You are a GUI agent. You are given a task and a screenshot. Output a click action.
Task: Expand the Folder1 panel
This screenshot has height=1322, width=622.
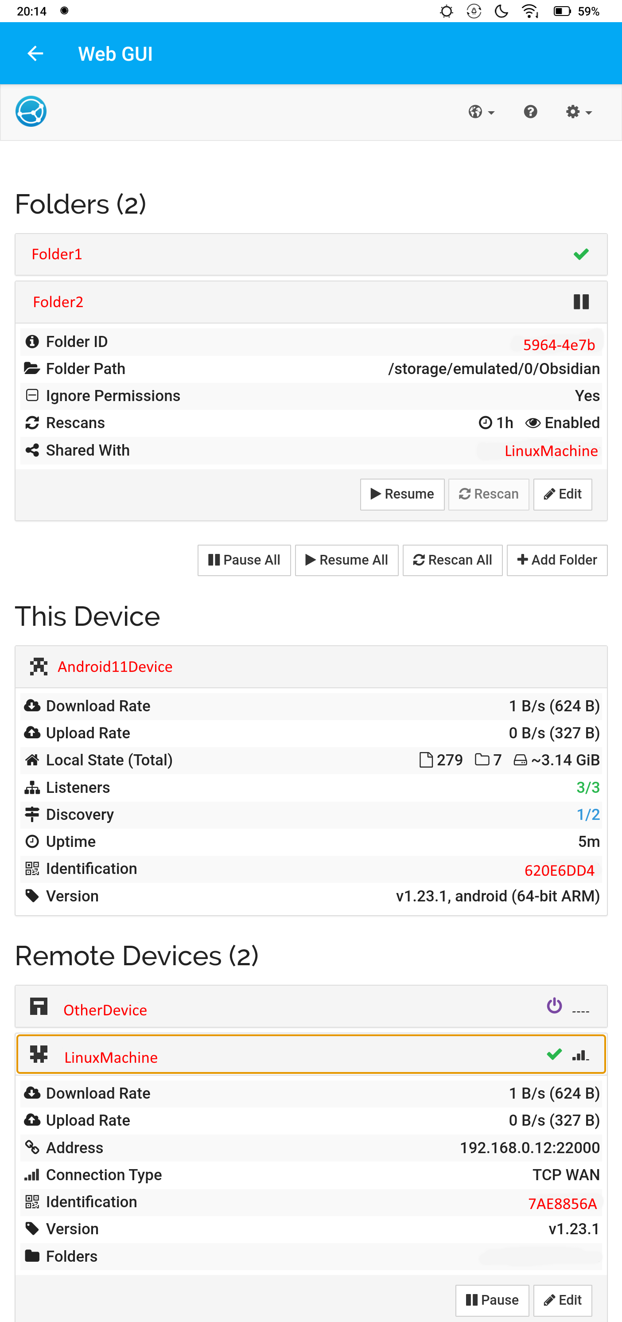311,254
